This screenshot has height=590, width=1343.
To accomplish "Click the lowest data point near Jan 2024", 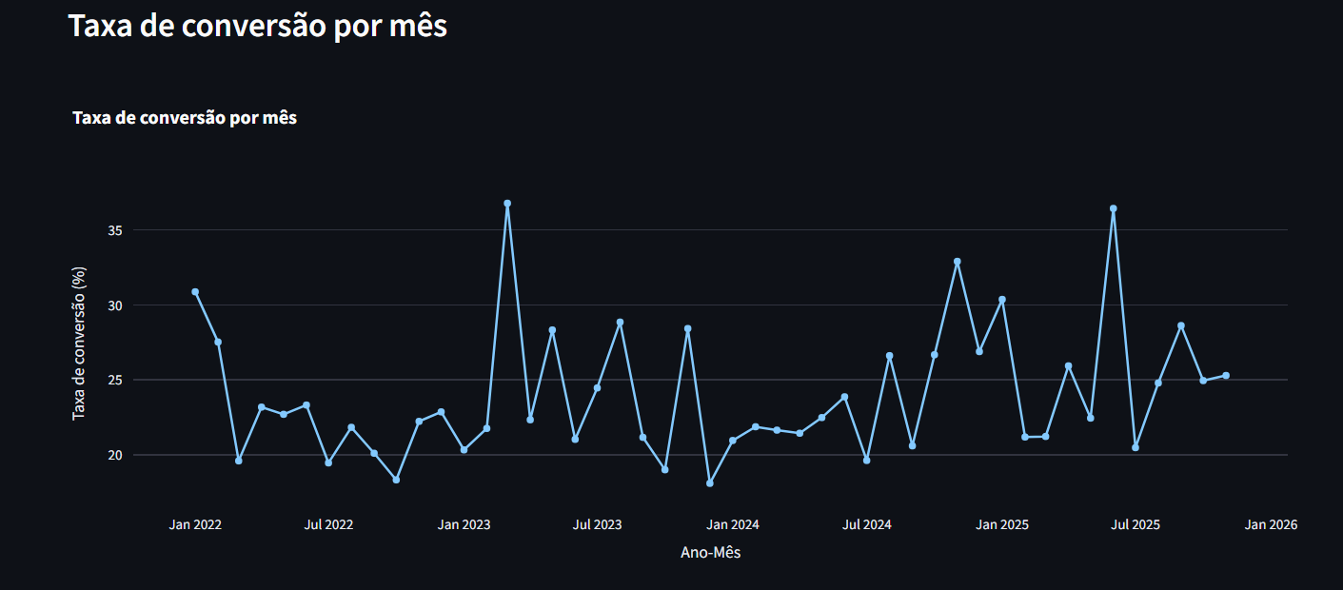I will click(x=710, y=483).
